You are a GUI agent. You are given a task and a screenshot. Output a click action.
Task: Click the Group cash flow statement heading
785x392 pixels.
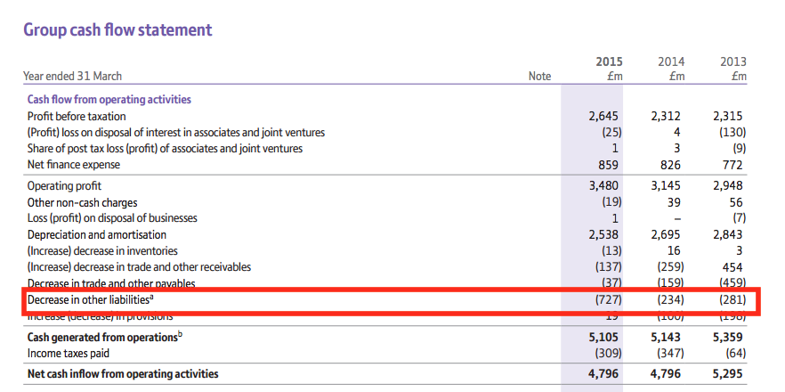[x=117, y=29]
